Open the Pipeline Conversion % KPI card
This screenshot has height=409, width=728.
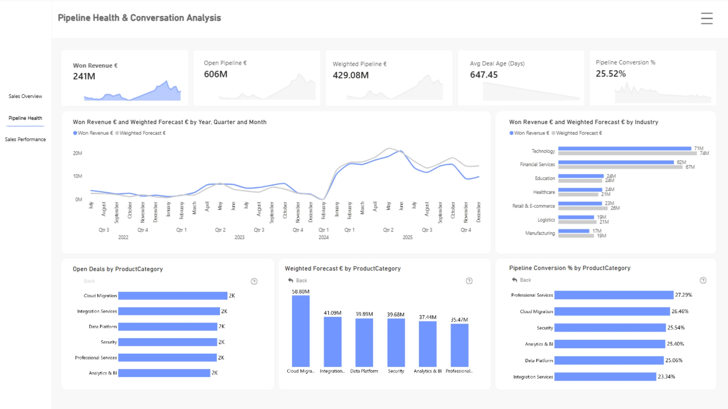[653, 78]
